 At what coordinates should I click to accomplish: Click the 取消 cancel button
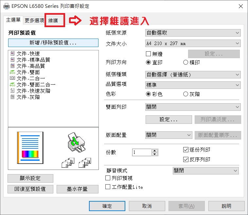tap(147, 206)
